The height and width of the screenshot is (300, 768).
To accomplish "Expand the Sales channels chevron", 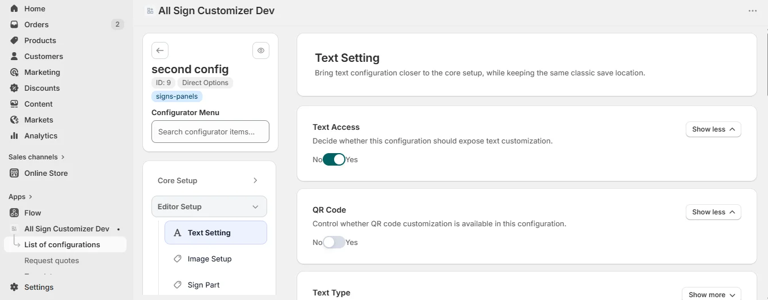I will coord(62,157).
